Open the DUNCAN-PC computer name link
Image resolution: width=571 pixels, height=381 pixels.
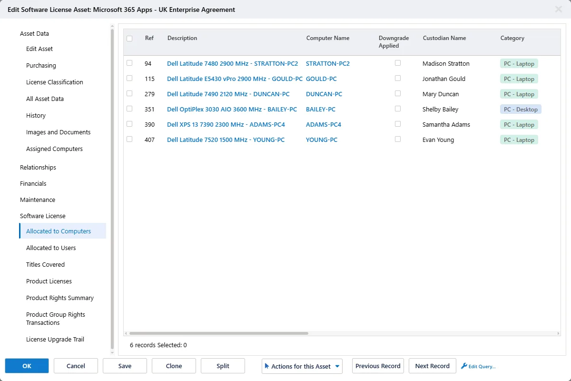(324, 94)
